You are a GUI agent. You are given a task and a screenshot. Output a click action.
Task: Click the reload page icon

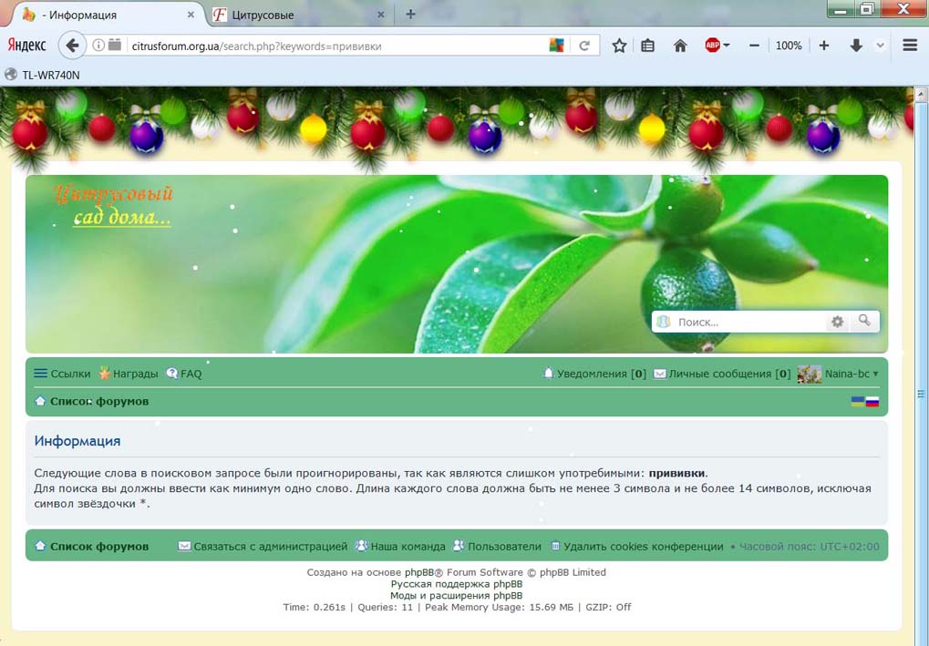[584, 46]
